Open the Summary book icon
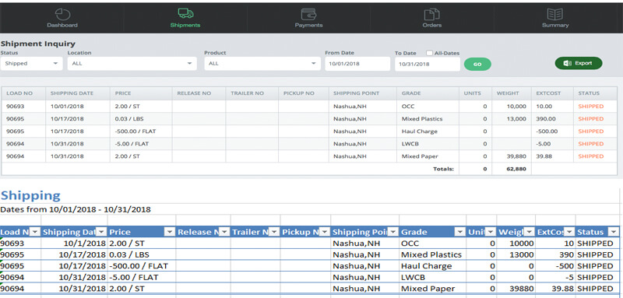 [x=555, y=14]
